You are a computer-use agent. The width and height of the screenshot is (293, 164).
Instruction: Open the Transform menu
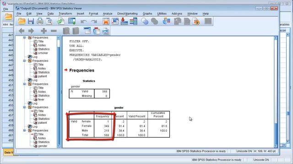[65, 14]
